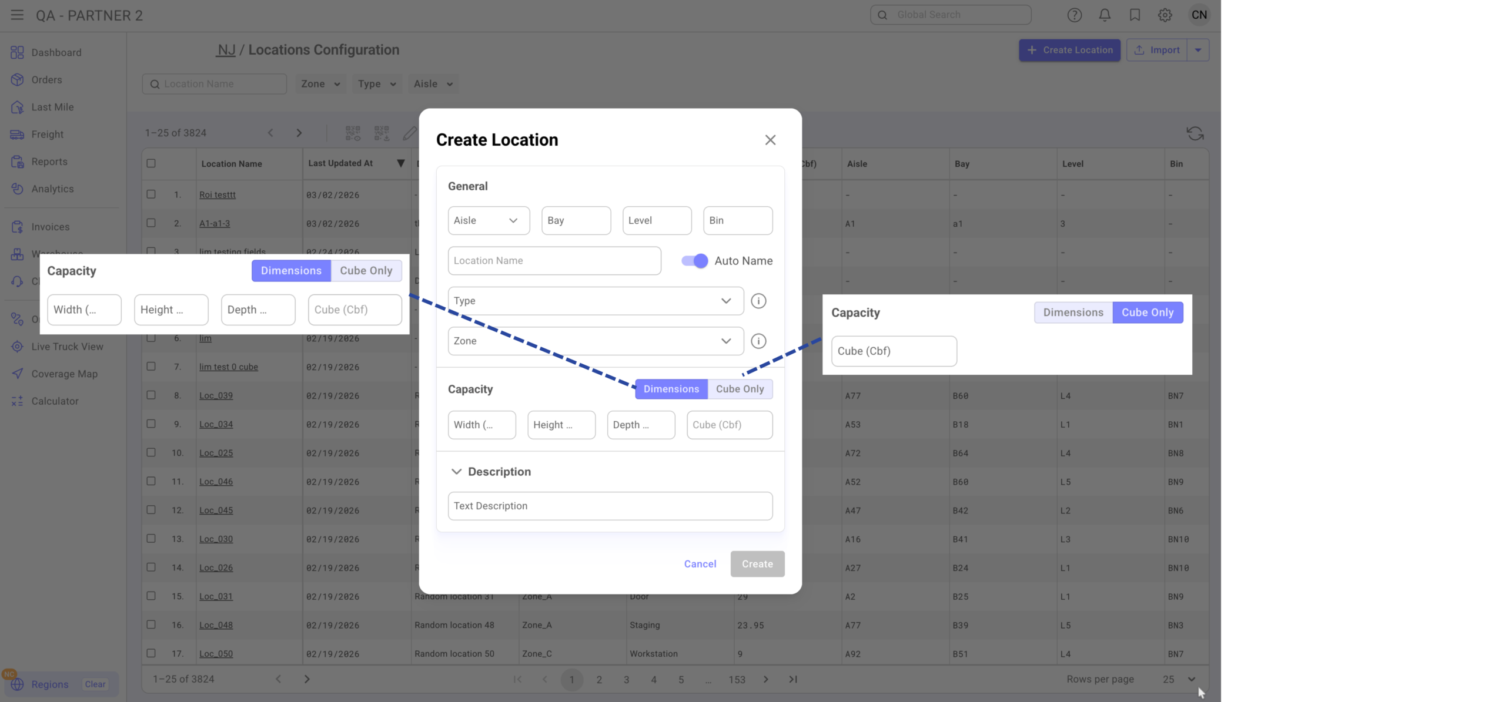Image resolution: width=1505 pixels, height=702 pixels.
Task: Switch capacity mode to Cube Only
Action: (740, 389)
